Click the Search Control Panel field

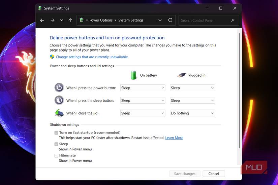coord(209,21)
